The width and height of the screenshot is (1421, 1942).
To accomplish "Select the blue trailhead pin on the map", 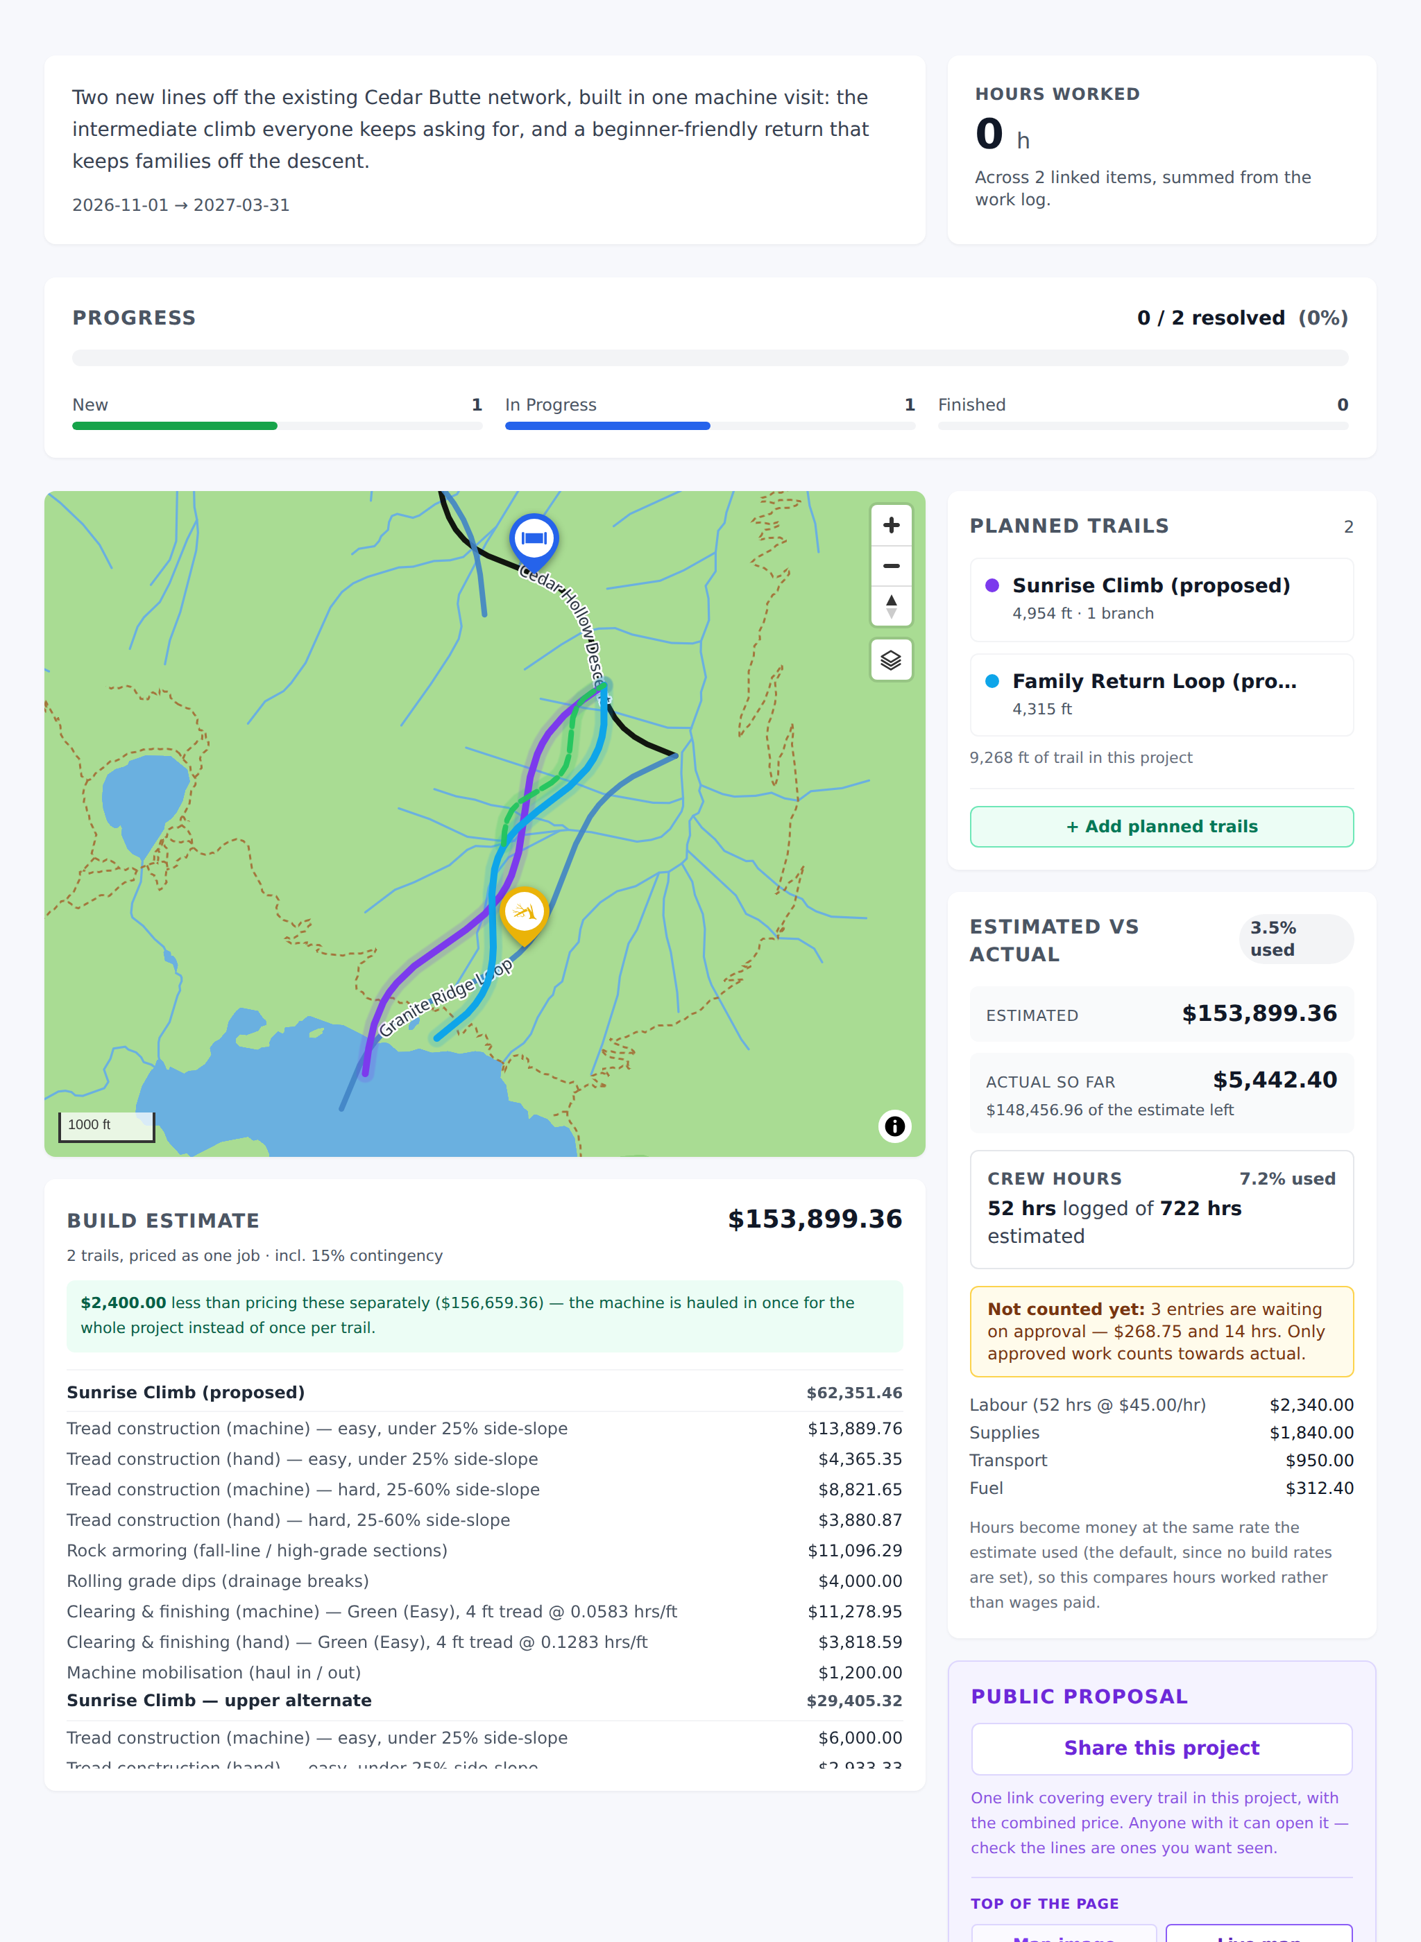I will [534, 542].
